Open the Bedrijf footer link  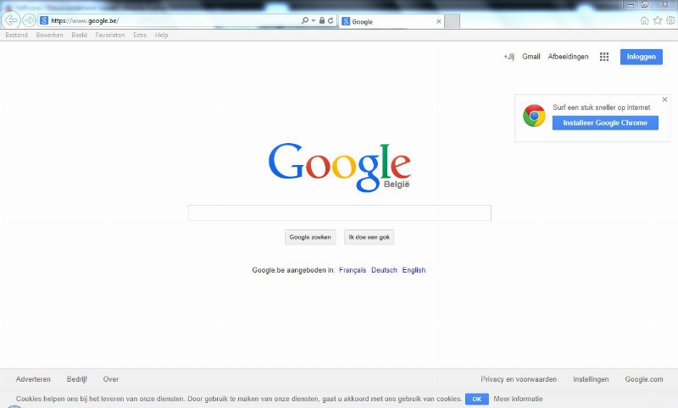click(77, 379)
